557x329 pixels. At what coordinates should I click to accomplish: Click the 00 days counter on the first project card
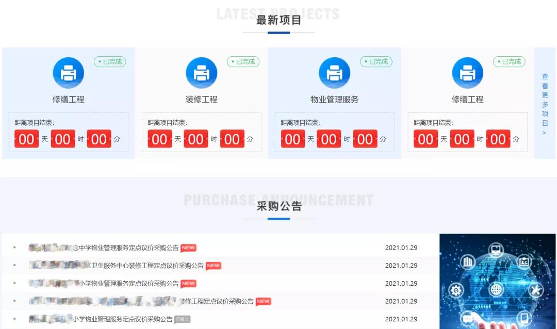point(26,139)
